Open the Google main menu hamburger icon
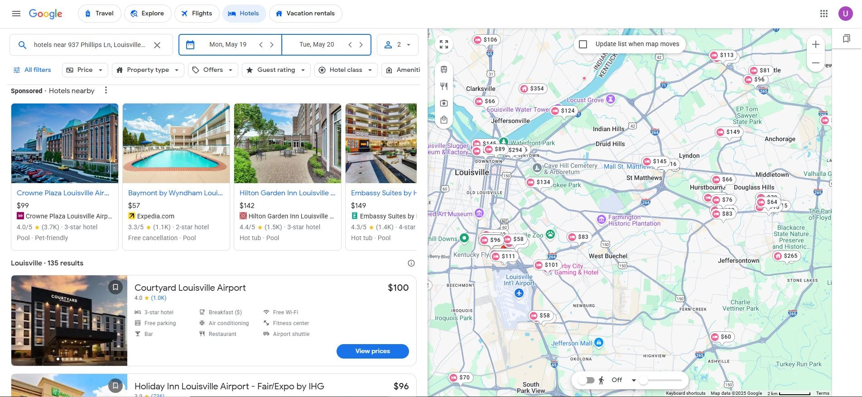862x397 pixels. 16,14
